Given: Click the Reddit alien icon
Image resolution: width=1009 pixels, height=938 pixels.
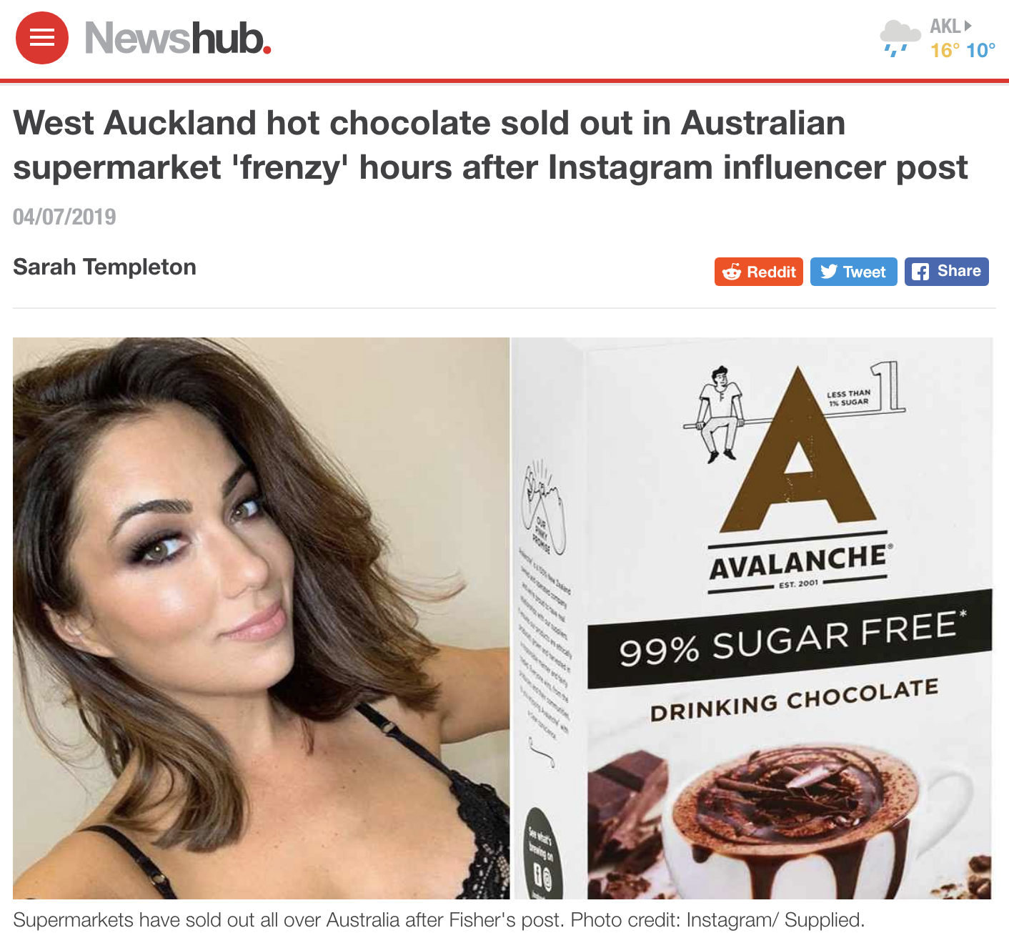Looking at the screenshot, I should point(732,272).
